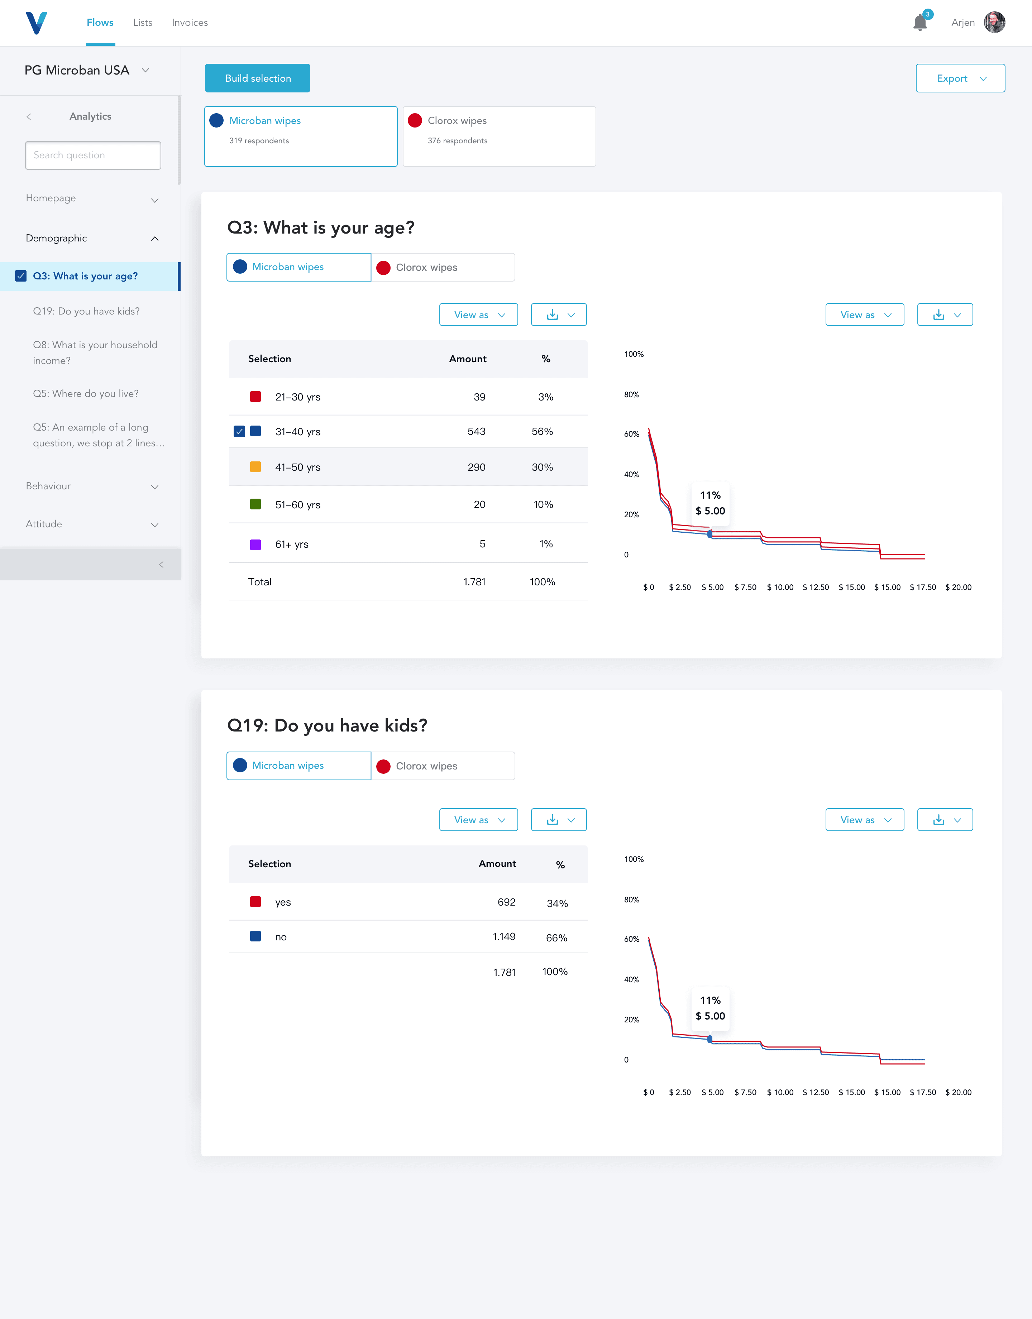
Task: Click download icon above Q3 chart
Action: click(938, 315)
